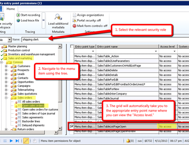Click the tree scrollbar up arrow
The width and height of the screenshot is (189, 145).
[x=60, y=46]
